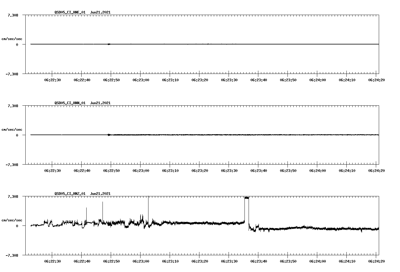Image resolution: width=400 pixels, height=272 pixels.
Task: Click time label 06:22:30 under HNZ plot
Action: [52, 261]
